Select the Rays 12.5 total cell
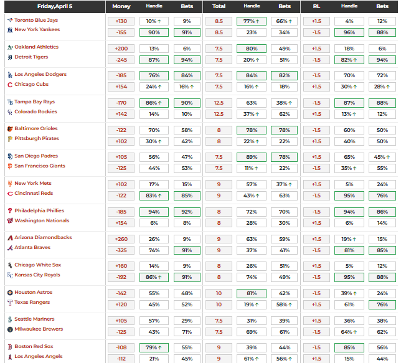This screenshot has height=363, width=401. 219,103
